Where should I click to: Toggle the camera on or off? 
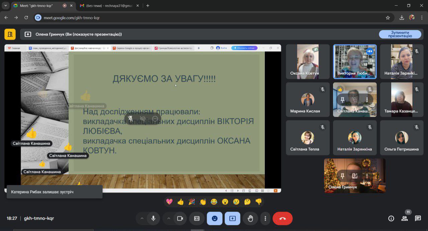tap(180, 218)
